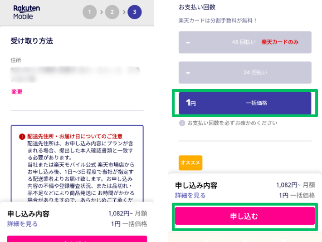The image size is (322, 242).
Task: Select step 3 circle indicator
Action: coord(135,12)
